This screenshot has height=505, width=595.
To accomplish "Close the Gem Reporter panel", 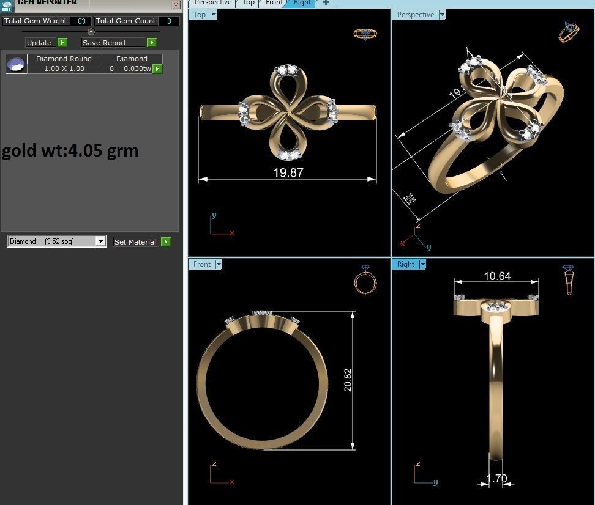I will pyautogui.click(x=176, y=4).
